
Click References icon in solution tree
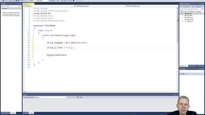[185, 18]
